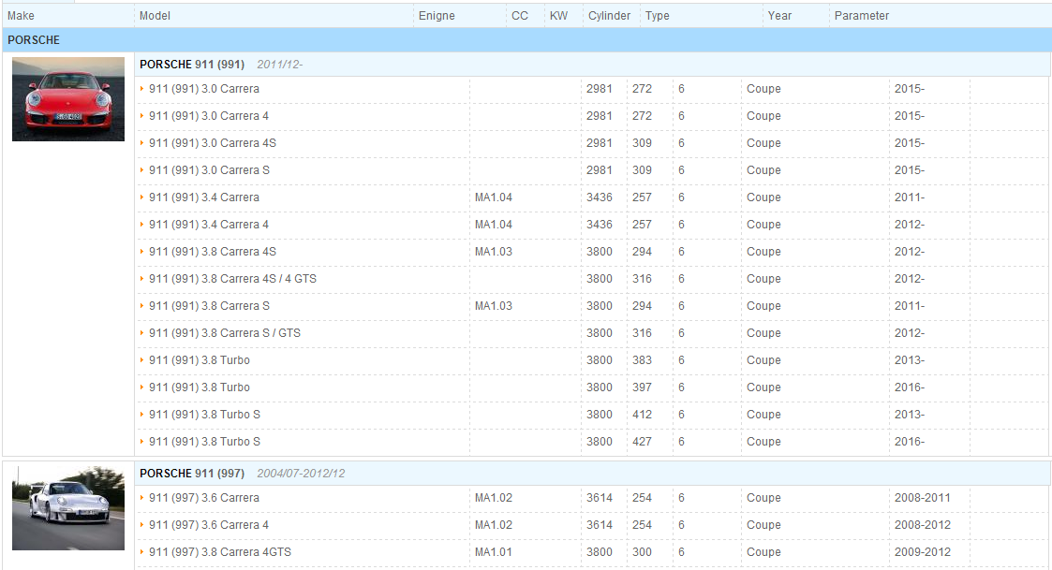The image size is (1052, 570).
Task: Click the orange arrow beside 3.4 Carrera 4
Action: (141, 224)
